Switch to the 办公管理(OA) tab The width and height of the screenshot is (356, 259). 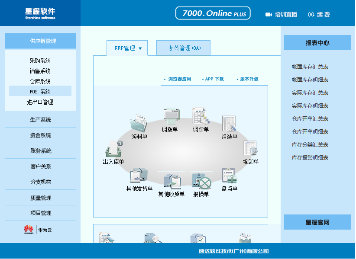184,48
